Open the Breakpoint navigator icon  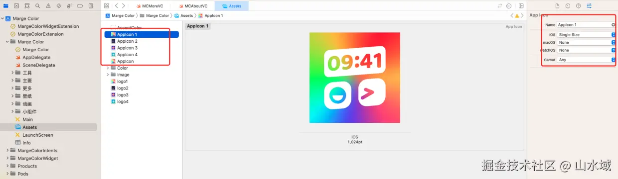80,6
